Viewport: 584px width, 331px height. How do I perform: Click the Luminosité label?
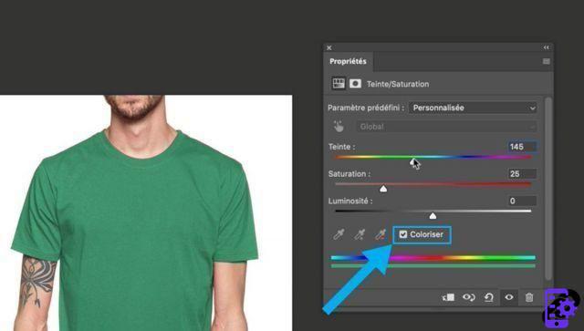tap(350, 201)
